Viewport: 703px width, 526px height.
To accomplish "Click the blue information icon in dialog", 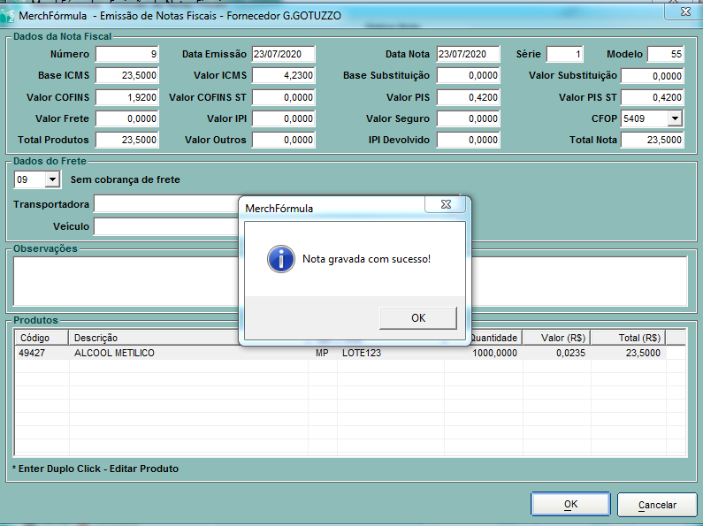I will (280, 259).
